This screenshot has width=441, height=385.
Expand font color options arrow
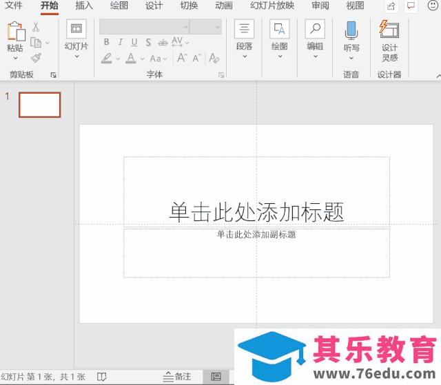point(143,59)
